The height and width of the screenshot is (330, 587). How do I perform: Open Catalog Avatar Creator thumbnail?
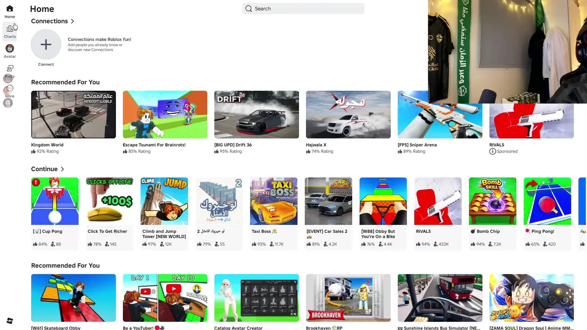pos(257,298)
